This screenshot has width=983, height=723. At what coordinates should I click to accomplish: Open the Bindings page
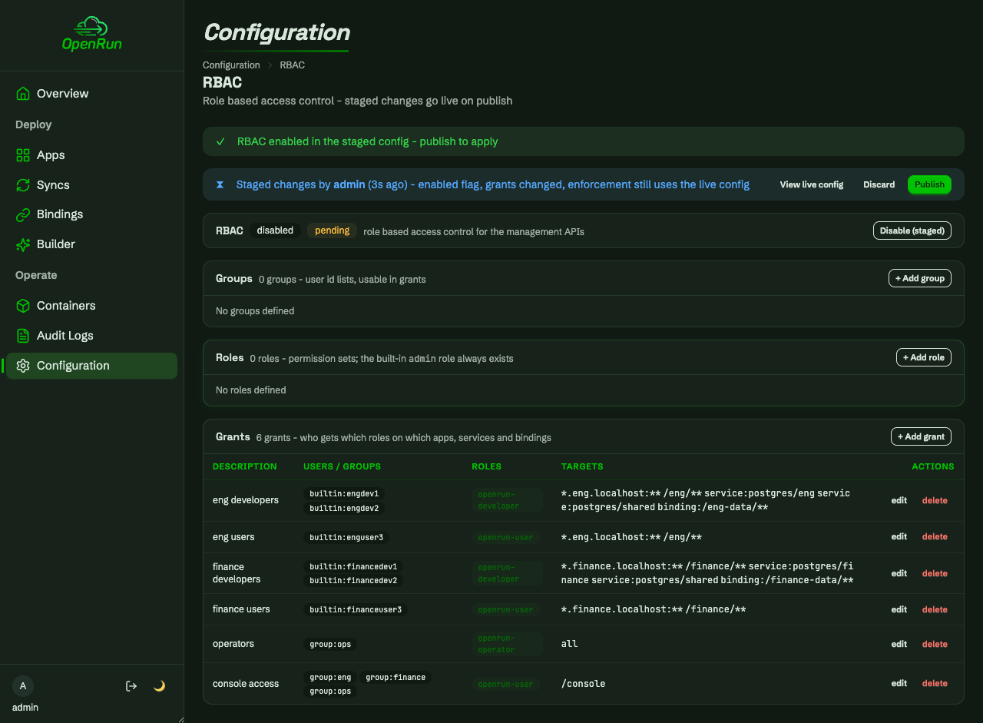(x=91, y=214)
